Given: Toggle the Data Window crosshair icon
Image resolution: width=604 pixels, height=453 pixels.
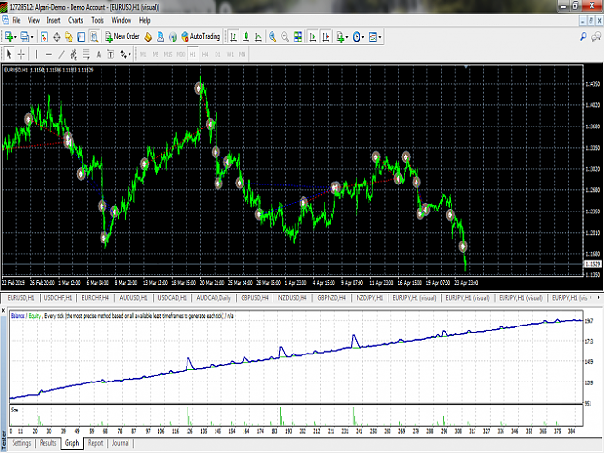Looking at the screenshot, I should (x=57, y=37).
